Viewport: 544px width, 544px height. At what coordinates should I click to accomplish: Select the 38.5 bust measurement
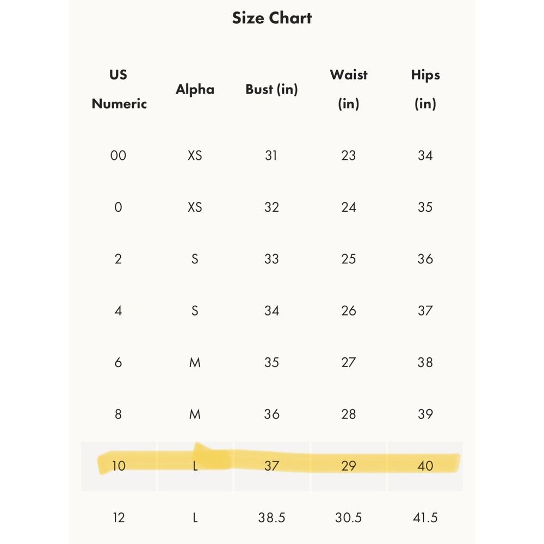[271, 518]
